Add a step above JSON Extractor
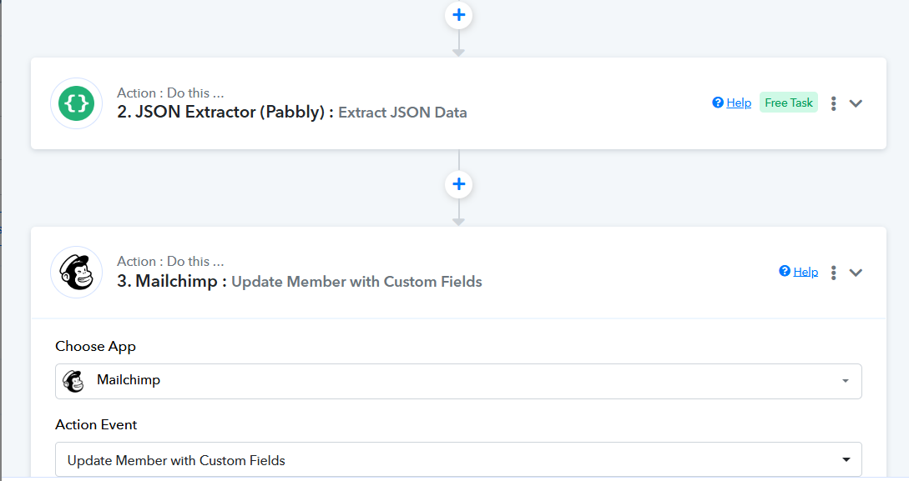Viewport: 909px width, 481px height. [458, 15]
